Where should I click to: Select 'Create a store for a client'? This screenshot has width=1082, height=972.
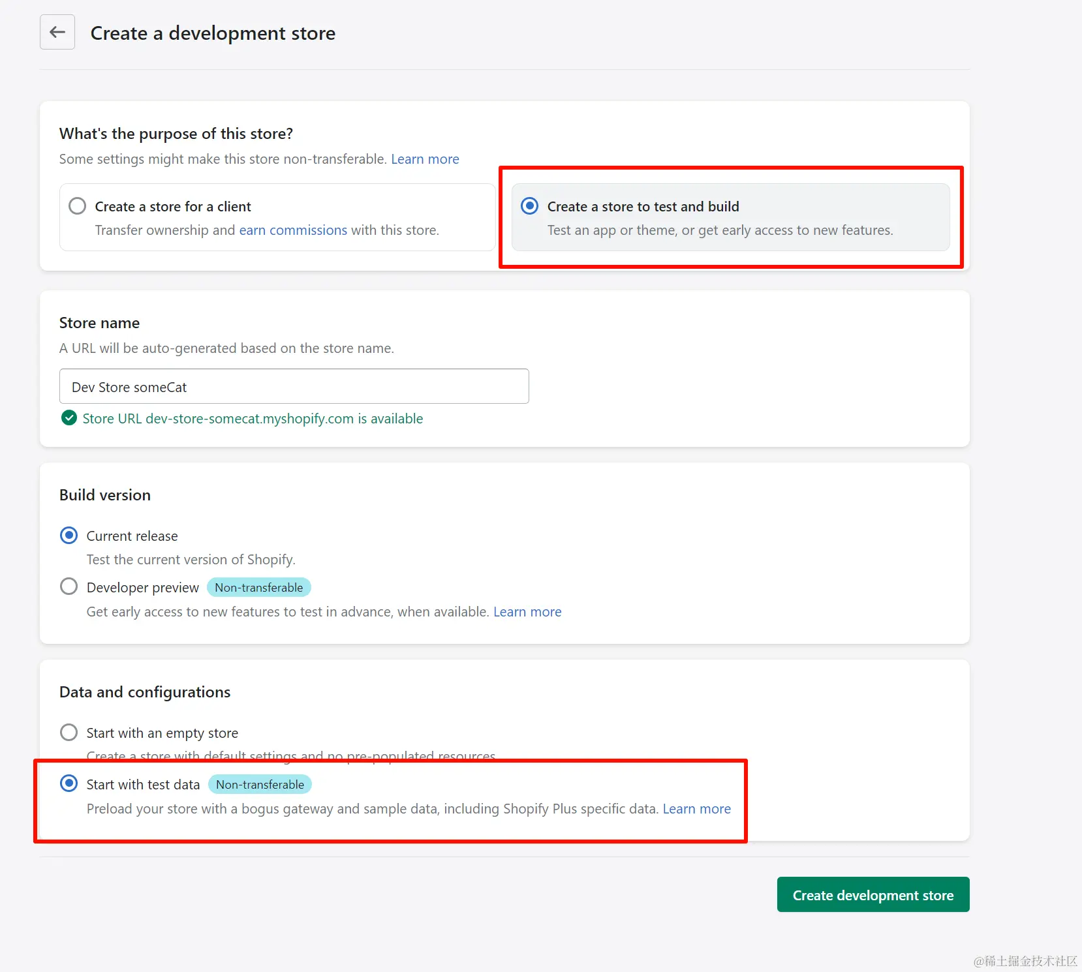[x=78, y=206]
